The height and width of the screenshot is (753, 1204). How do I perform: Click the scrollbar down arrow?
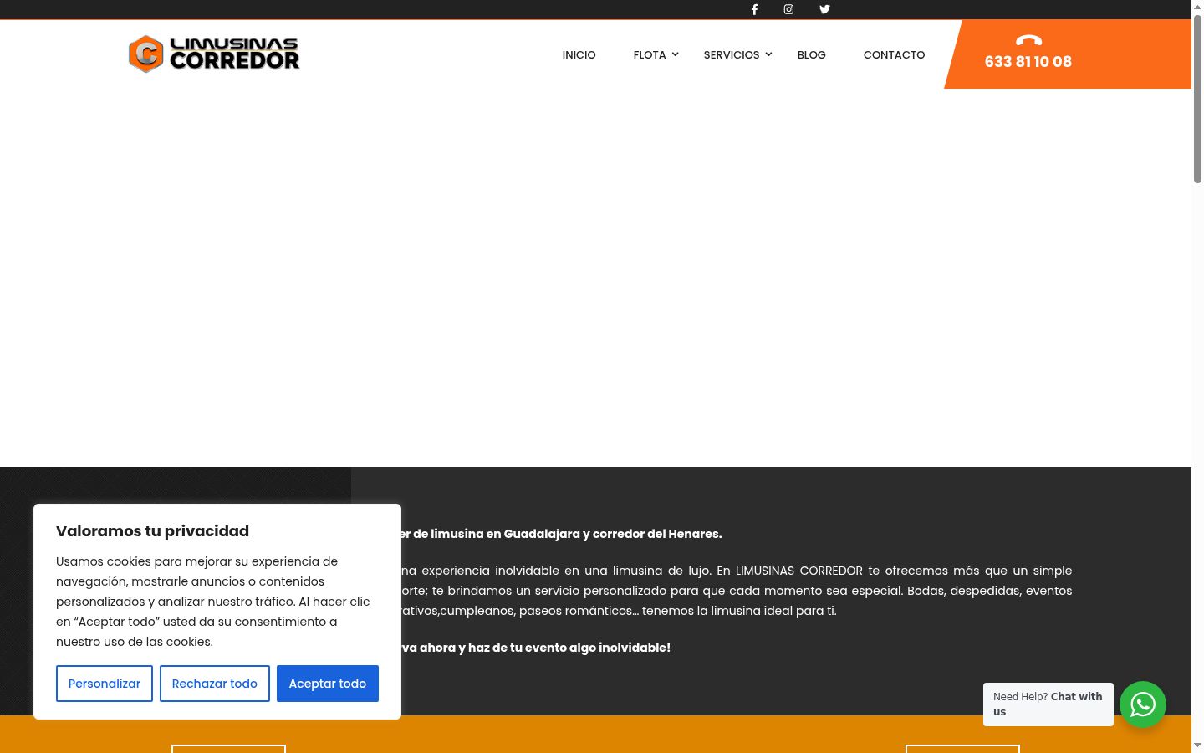point(1197,745)
